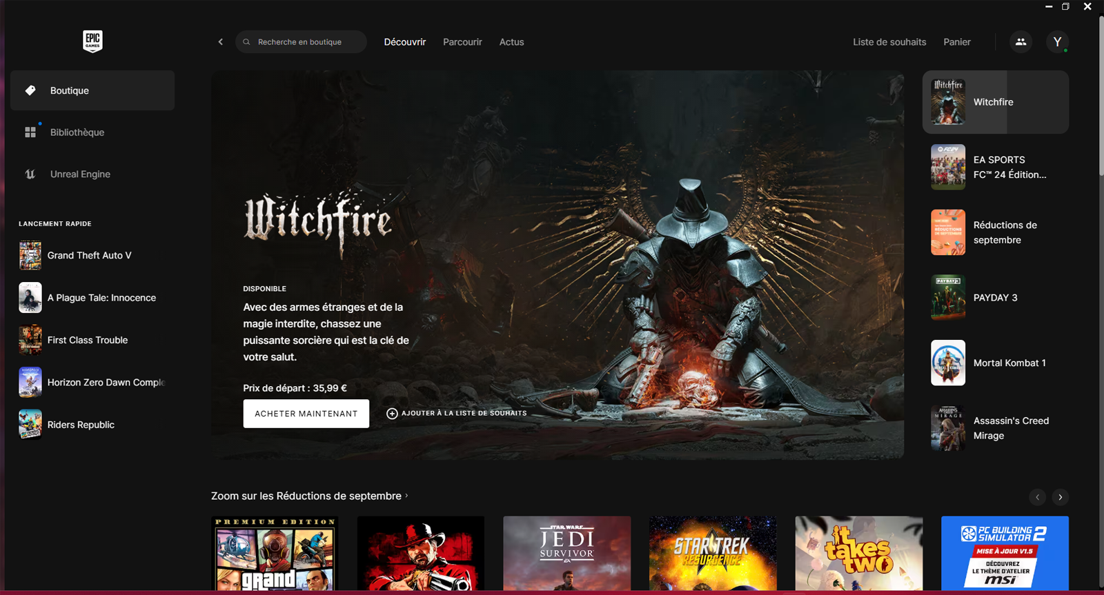Open Star Wars Jedi Survivor card
Viewport: 1104px width, 595px height.
[567, 553]
